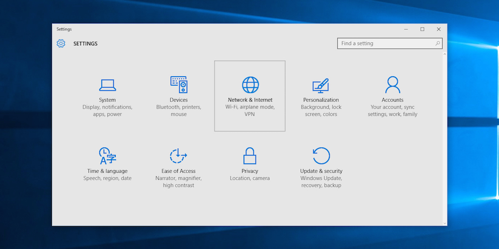Click 'Bluetooth, printers, mouse' description text
Image resolution: width=499 pixels, height=249 pixels.
click(x=179, y=111)
